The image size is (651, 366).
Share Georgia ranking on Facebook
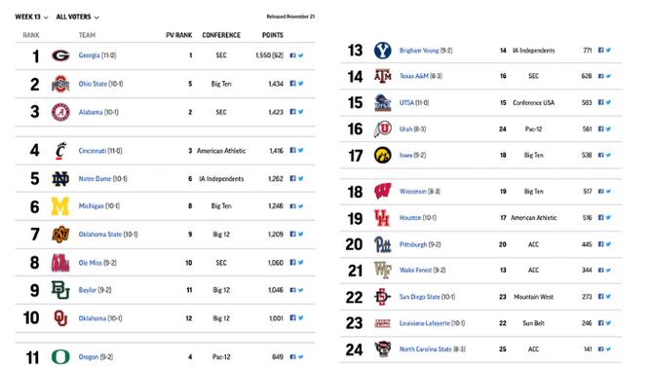tap(292, 55)
